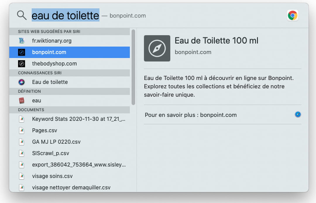Screen dimensions: 316x203
Task: Open visage nettoyer demaquiller.csv file
Action: point(70,188)
